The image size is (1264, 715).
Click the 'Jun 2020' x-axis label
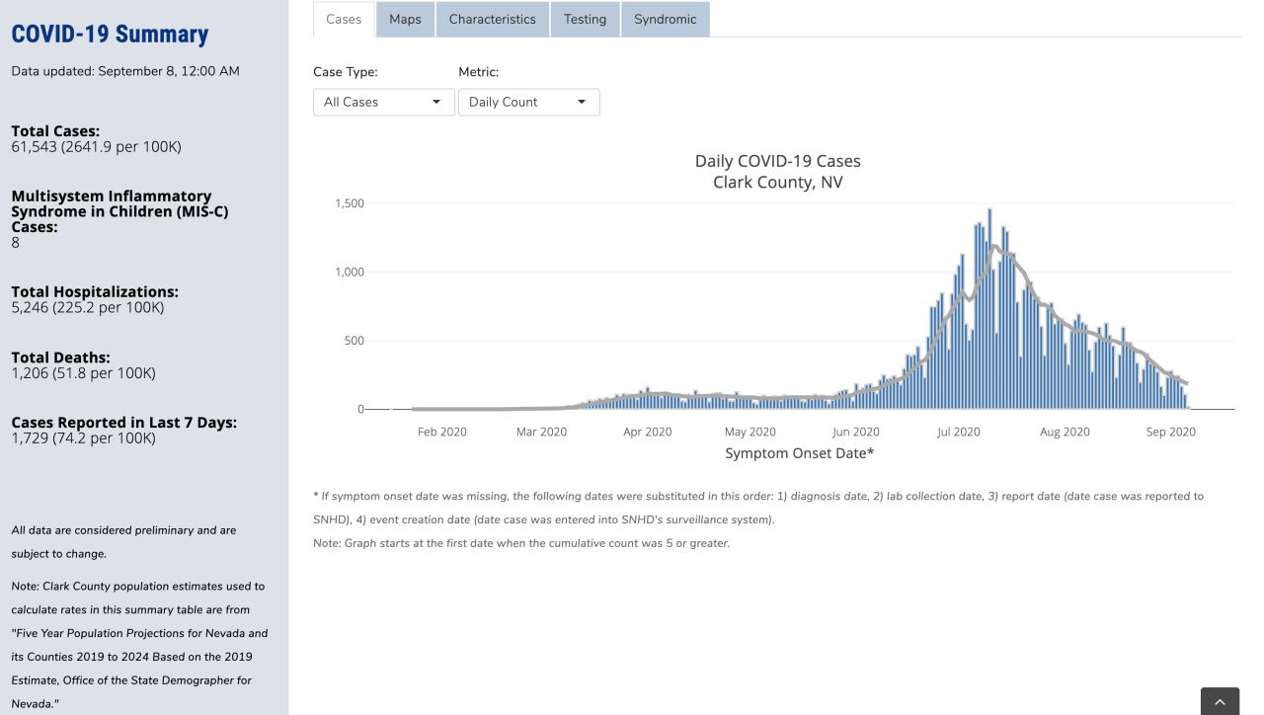[x=855, y=432]
